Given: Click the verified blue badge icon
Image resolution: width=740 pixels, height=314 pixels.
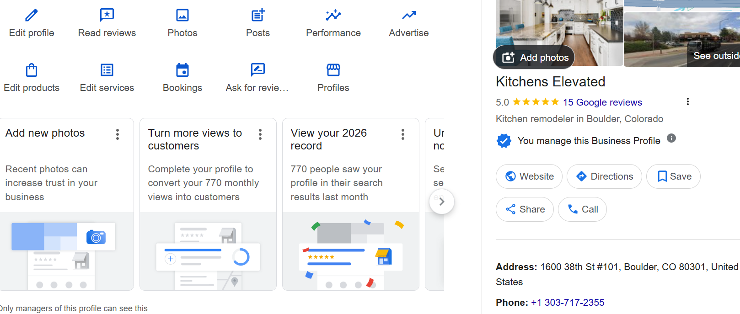Looking at the screenshot, I should coord(504,141).
